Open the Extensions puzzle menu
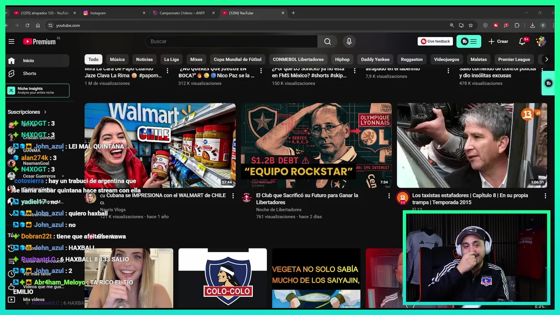 click(x=517, y=25)
